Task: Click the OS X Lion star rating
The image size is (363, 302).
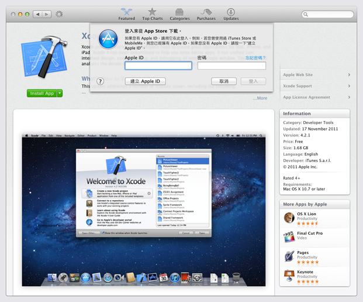Action: coord(308,224)
